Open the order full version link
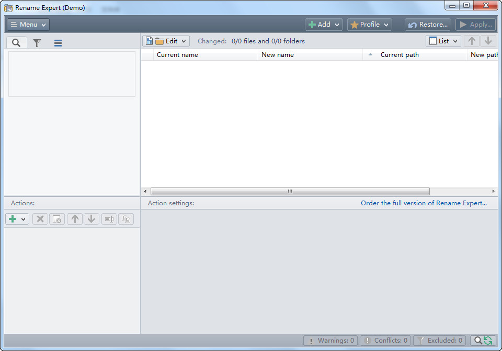The height and width of the screenshot is (351, 502). (x=424, y=203)
